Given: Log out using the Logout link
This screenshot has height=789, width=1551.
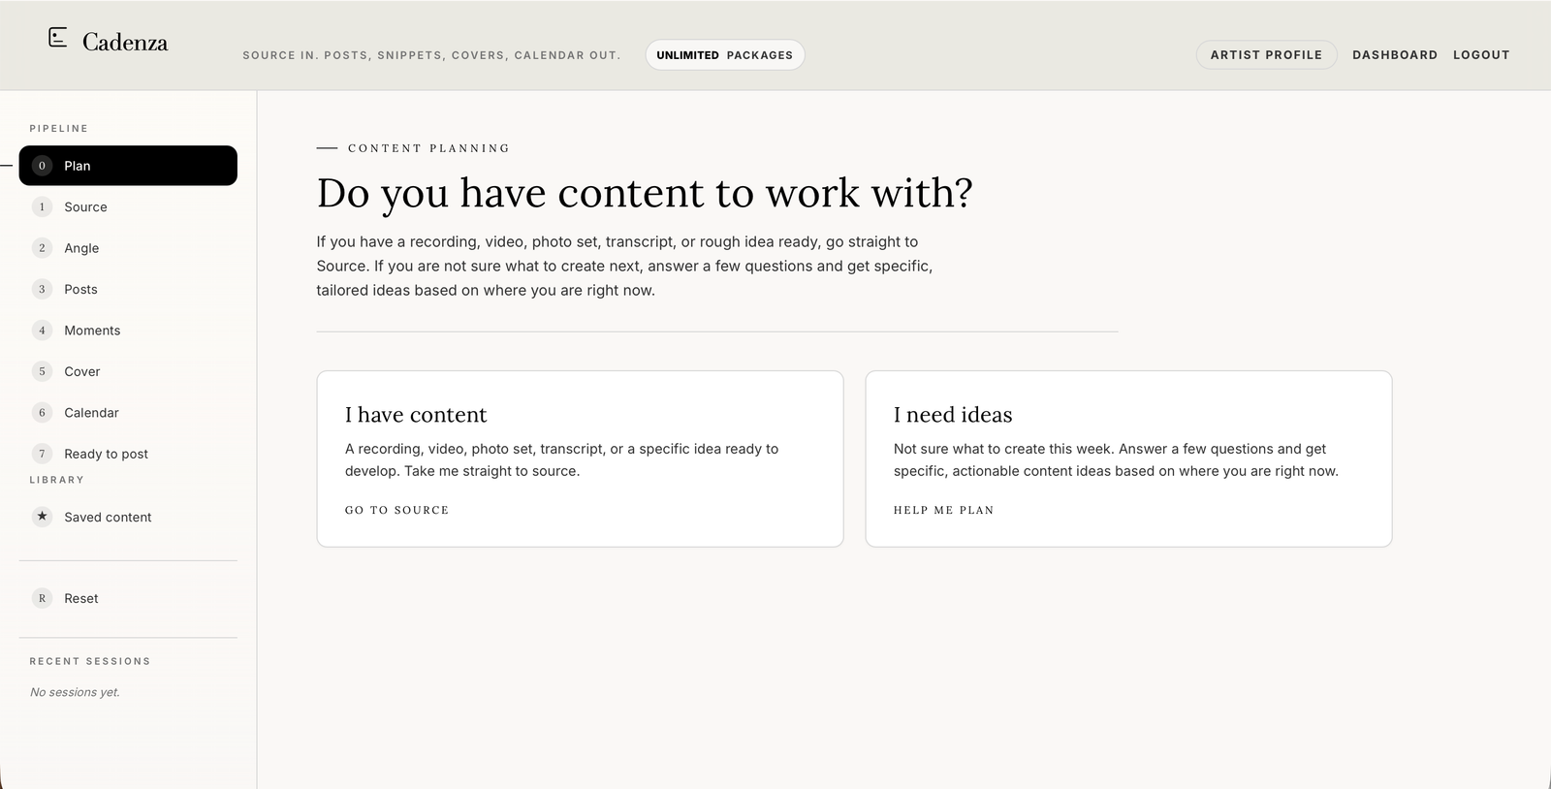Looking at the screenshot, I should coord(1481,55).
